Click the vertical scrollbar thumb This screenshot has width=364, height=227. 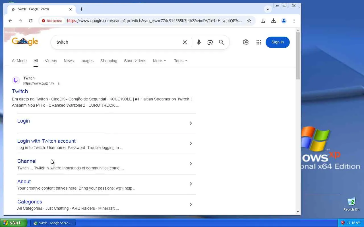click(x=298, y=56)
